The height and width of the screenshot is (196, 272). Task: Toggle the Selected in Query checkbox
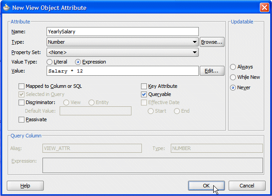[x=21, y=94]
